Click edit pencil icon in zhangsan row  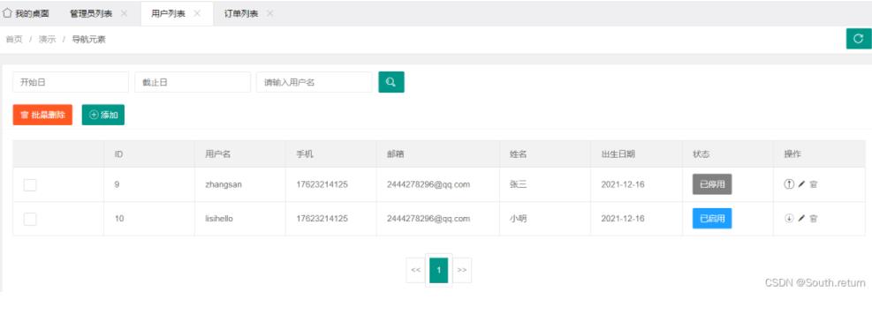click(801, 184)
